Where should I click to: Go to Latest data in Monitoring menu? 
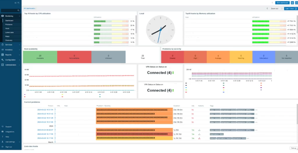pos(10,32)
